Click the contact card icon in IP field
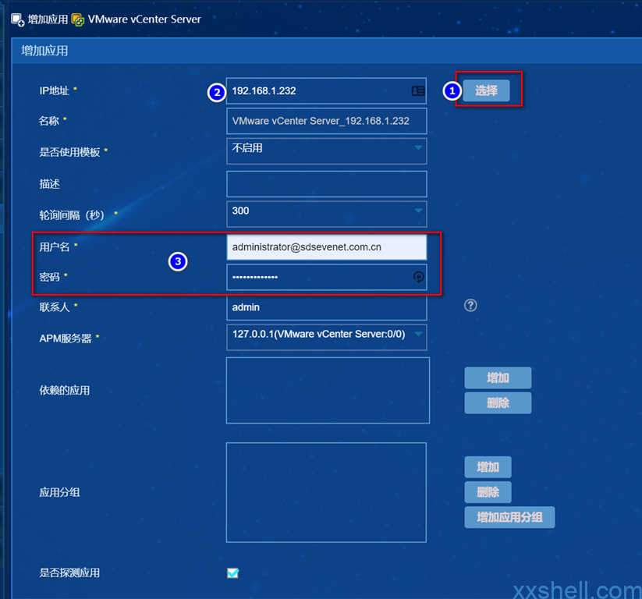642x599 pixels. [x=418, y=91]
